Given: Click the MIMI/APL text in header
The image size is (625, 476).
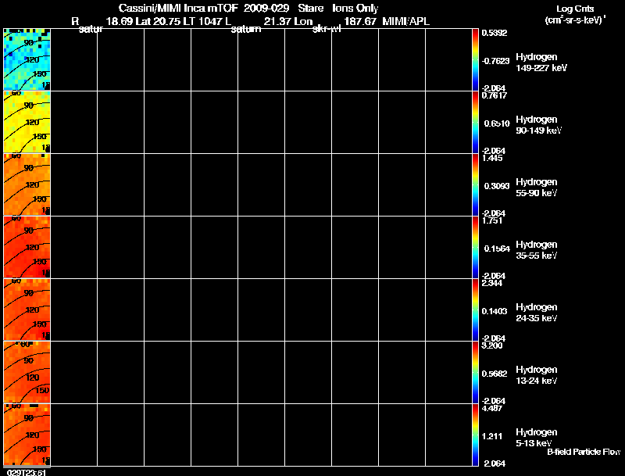Looking at the screenshot, I should click(x=405, y=21).
